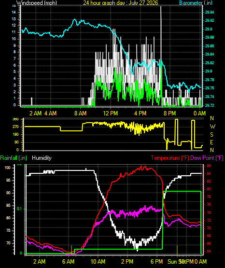Screen dimensions: 225x268
Task: Click the 12 PM label on wind graph
Action: [111, 113]
